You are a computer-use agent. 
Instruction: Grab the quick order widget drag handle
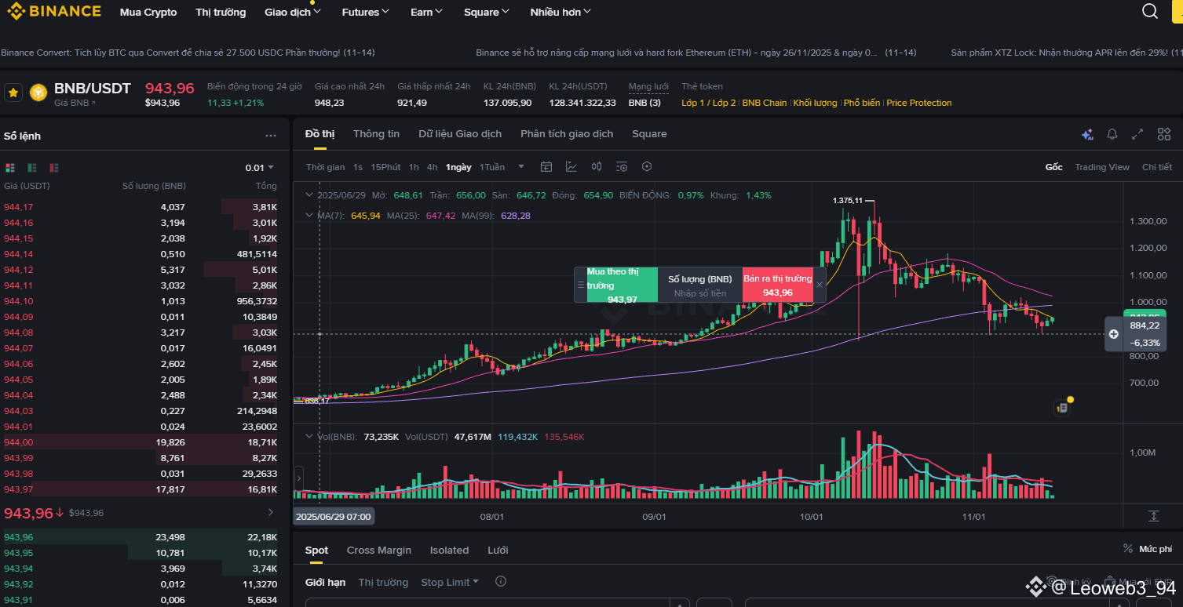click(580, 285)
